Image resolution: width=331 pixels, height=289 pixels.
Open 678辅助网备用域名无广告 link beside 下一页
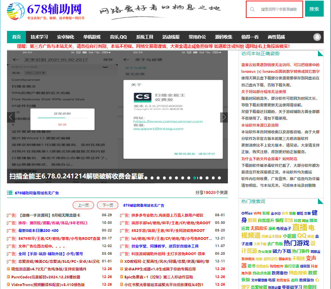[x=144, y=205]
